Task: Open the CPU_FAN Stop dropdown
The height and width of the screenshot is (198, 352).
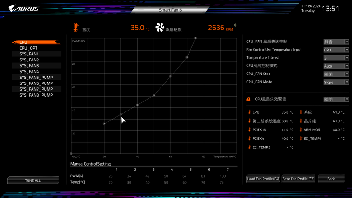Action: (x=336, y=74)
